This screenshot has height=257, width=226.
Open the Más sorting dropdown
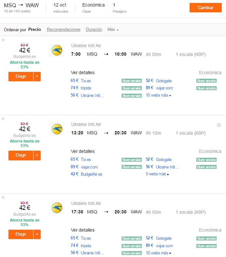click(x=113, y=30)
